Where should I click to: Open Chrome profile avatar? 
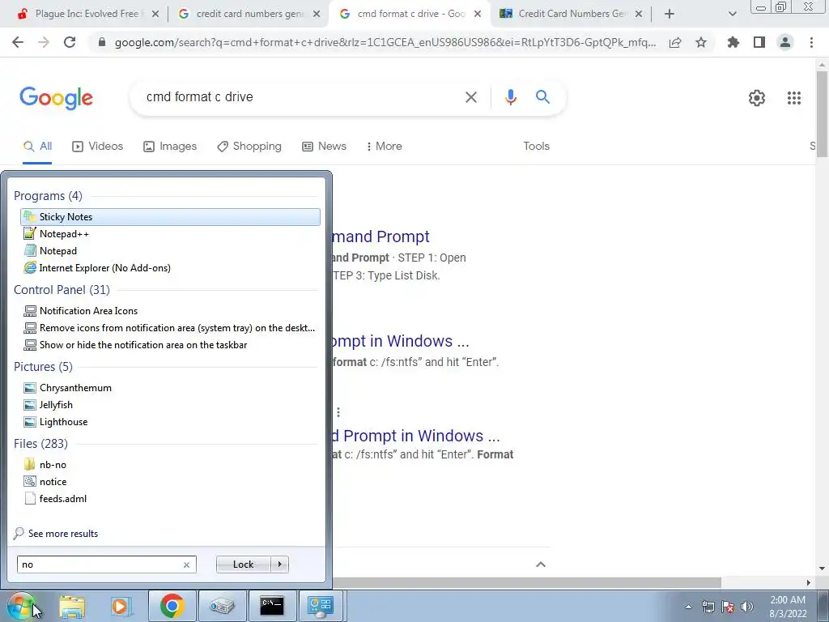[785, 42]
